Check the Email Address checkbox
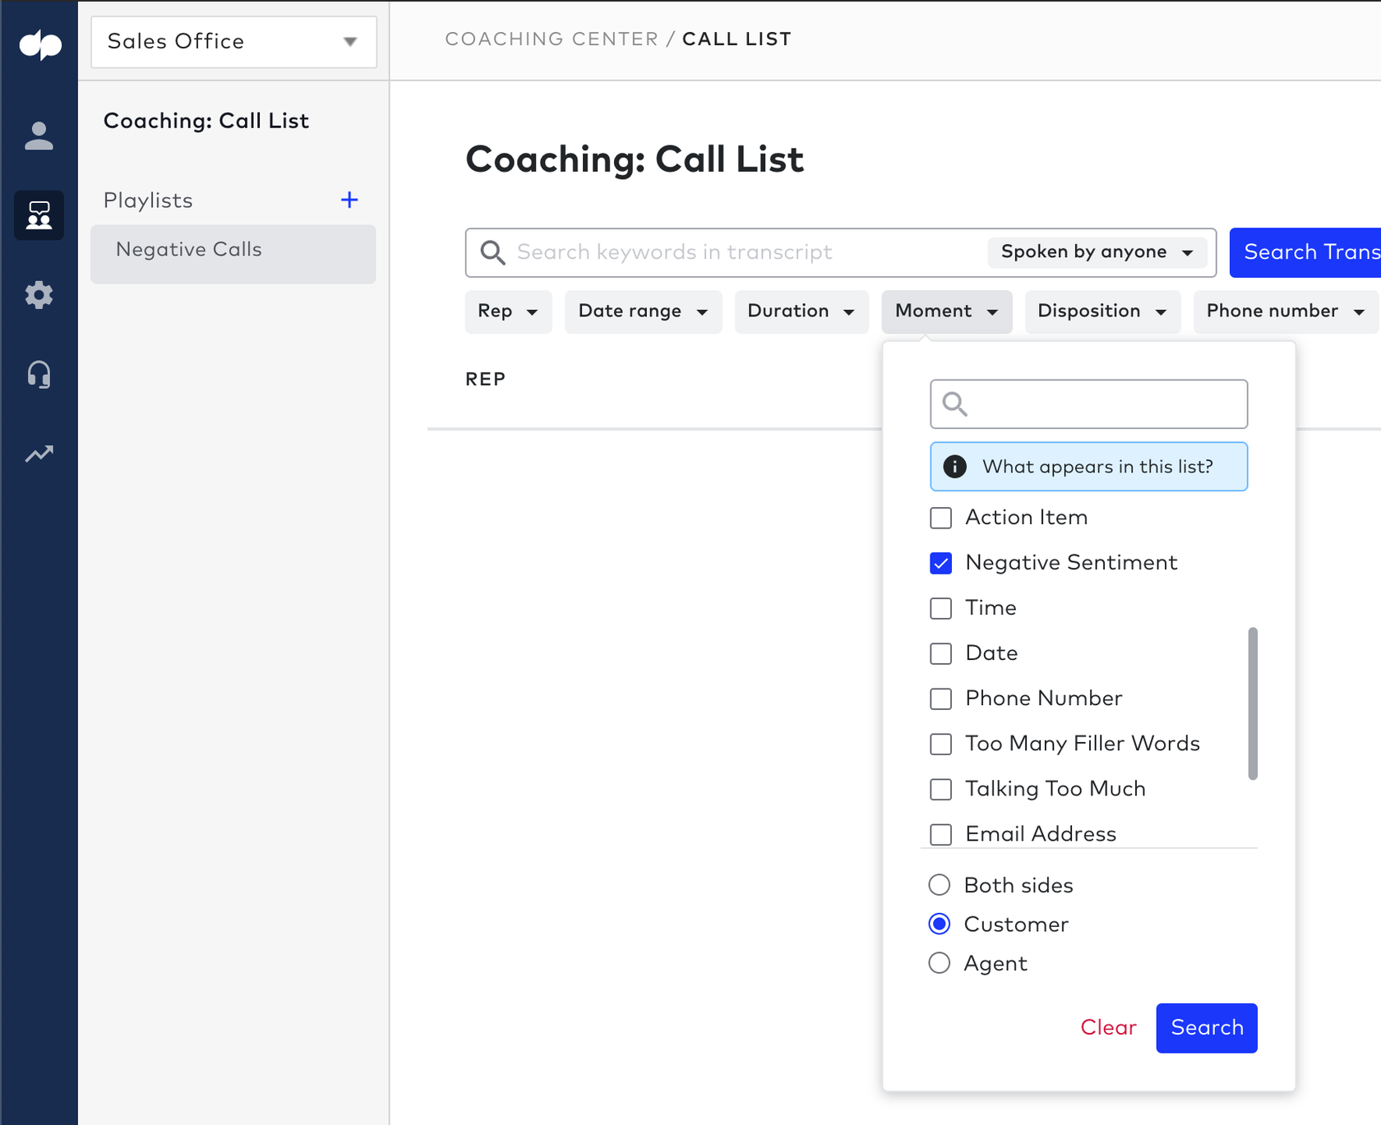The image size is (1381, 1125). pos(940,834)
